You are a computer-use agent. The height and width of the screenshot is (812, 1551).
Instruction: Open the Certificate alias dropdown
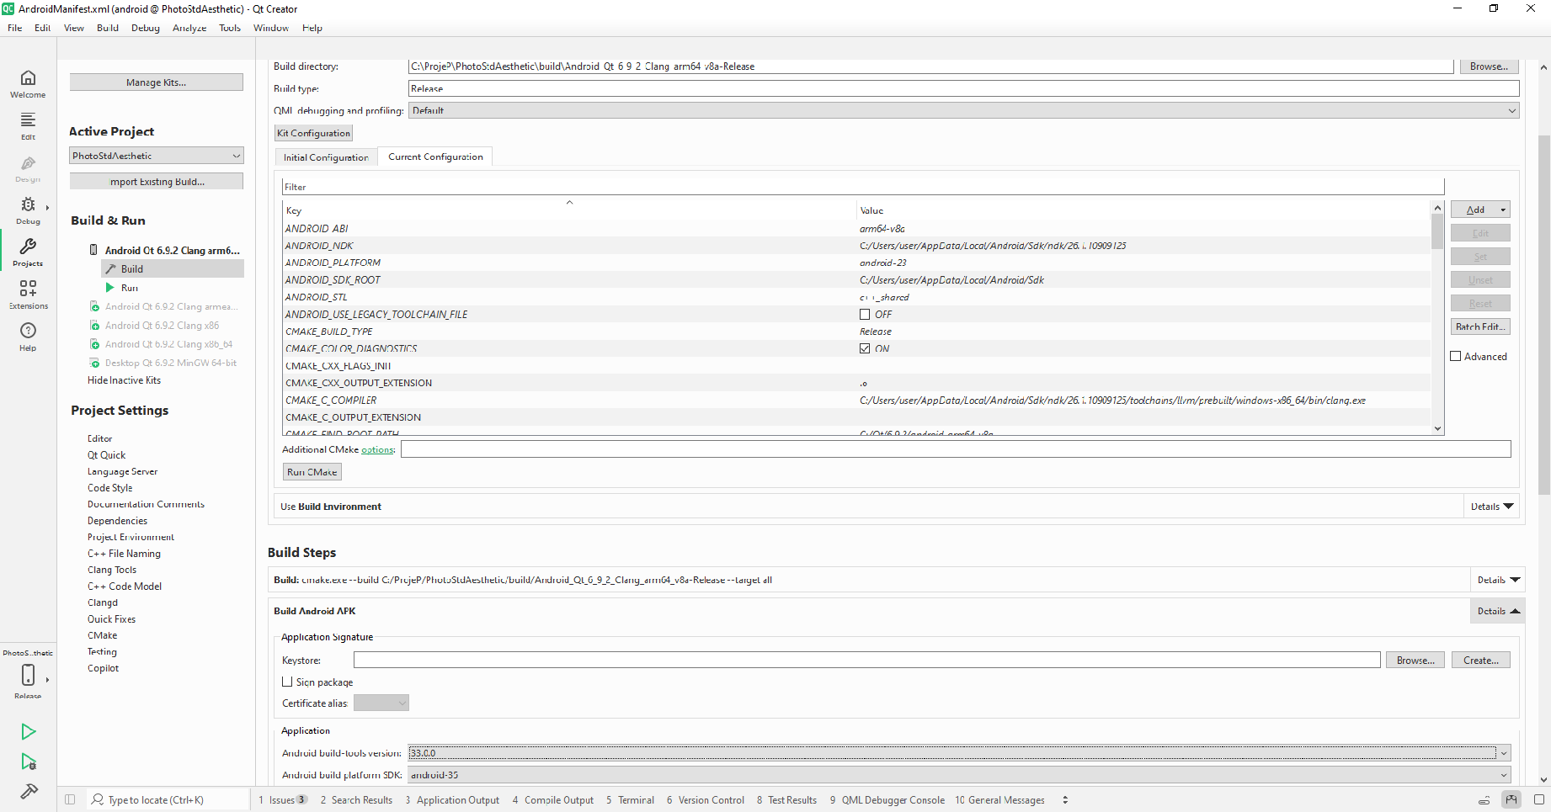381,703
